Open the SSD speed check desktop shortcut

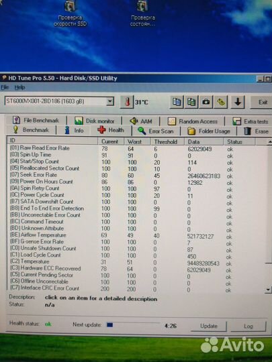click(x=70, y=13)
